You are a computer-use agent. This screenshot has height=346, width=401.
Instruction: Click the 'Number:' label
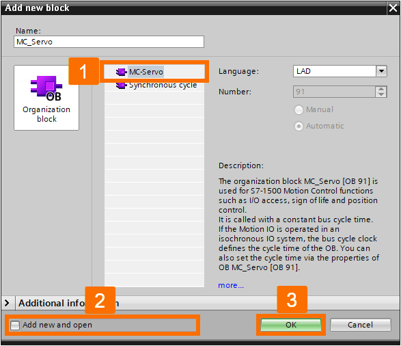pyautogui.click(x=235, y=92)
